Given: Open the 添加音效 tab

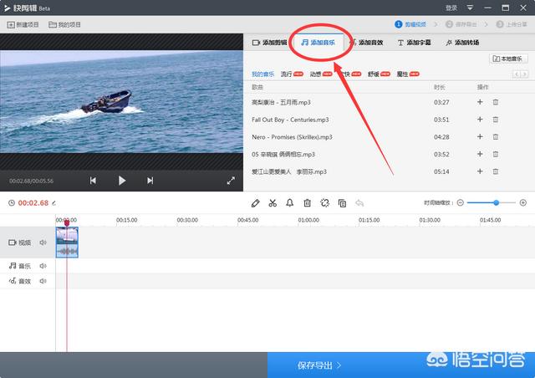Looking at the screenshot, I should pyautogui.click(x=366, y=43).
